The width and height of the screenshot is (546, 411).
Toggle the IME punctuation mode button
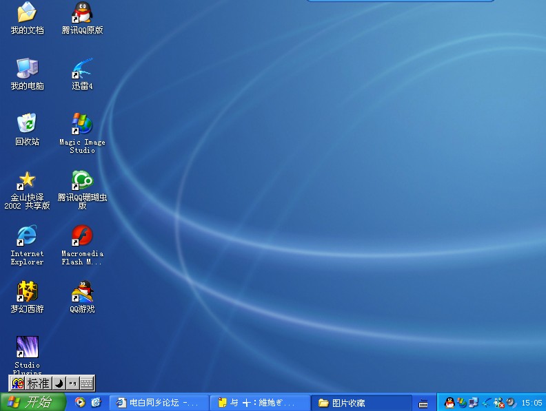click(72, 383)
